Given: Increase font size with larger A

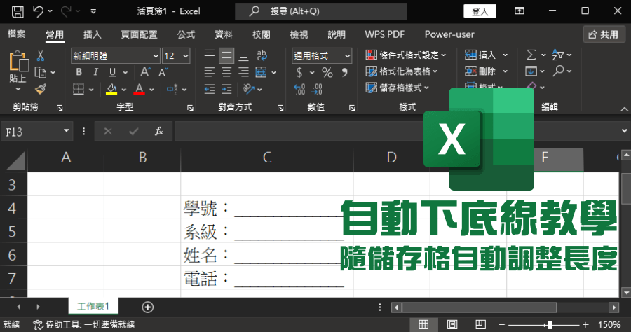Looking at the screenshot, I should click(146, 72).
